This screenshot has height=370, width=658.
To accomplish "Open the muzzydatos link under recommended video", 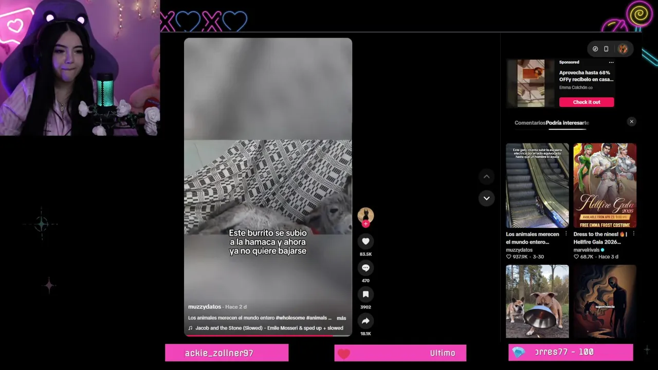I will pos(519,250).
